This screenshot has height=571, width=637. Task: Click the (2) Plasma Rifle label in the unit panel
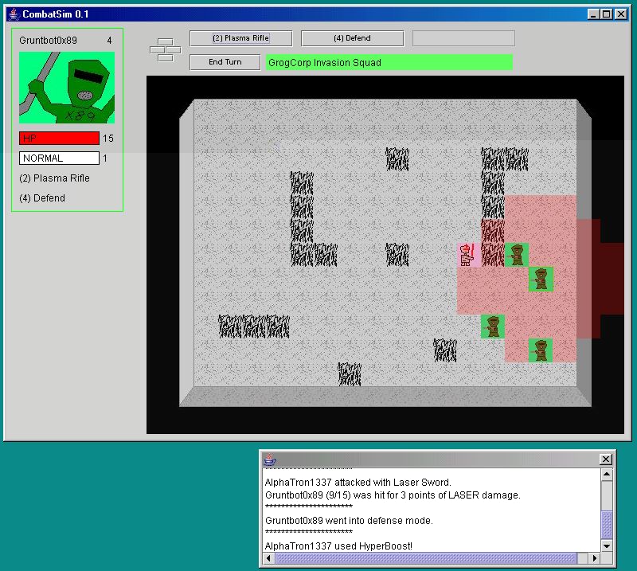[54, 178]
